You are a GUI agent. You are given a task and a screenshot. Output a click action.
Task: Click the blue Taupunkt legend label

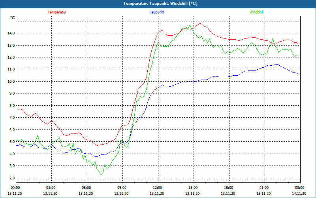(x=156, y=12)
